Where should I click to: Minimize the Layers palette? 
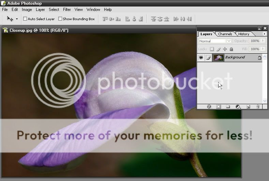click(259, 28)
